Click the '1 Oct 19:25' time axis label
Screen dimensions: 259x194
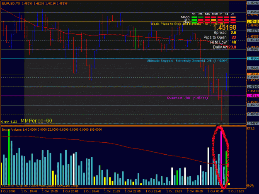(x=50, y=192)
